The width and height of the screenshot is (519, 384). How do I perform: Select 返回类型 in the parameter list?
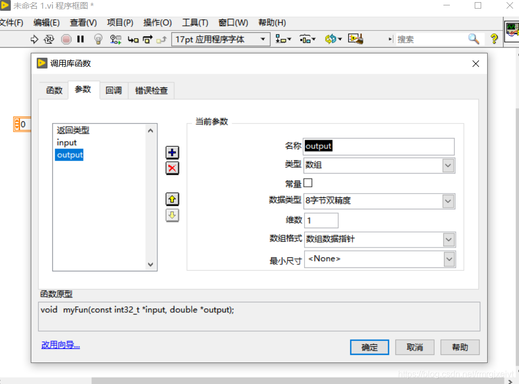(x=73, y=130)
